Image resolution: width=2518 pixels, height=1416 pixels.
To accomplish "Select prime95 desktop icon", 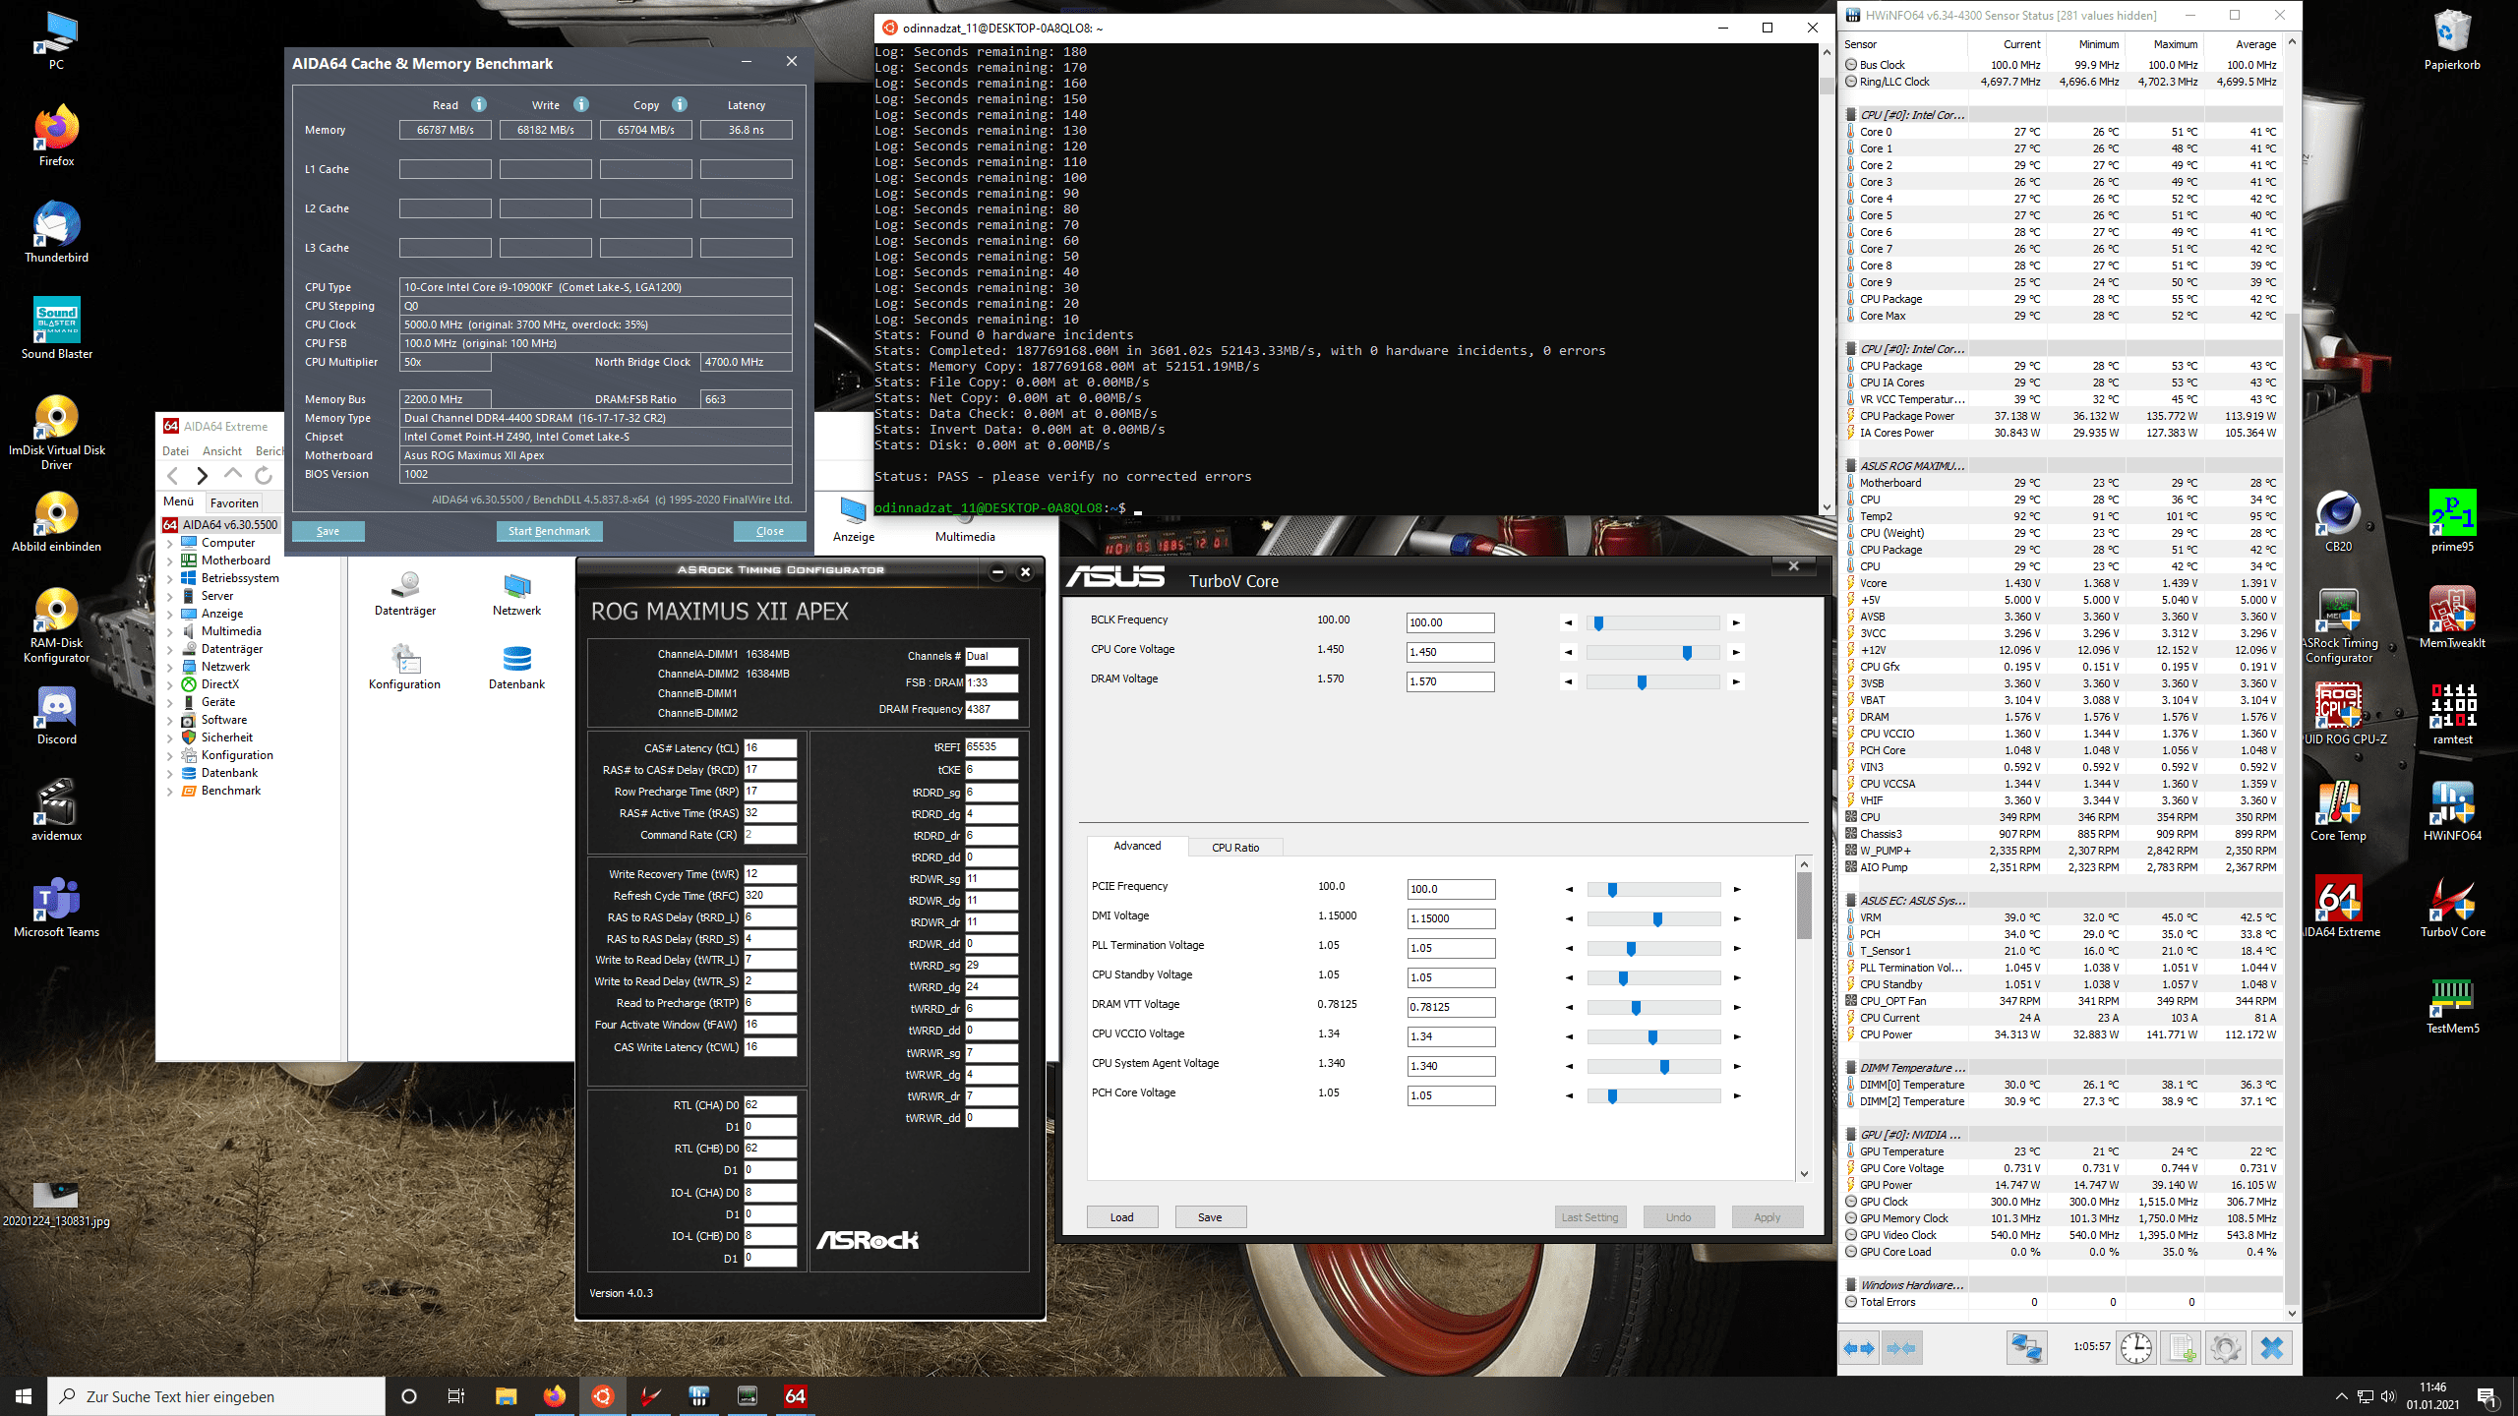I will tap(2452, 520).
